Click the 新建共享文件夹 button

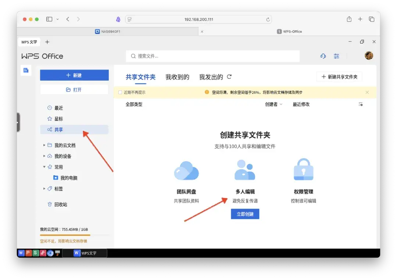[339, 77]
